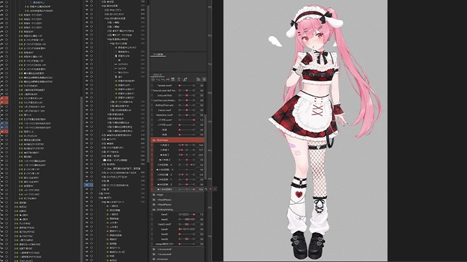Select the LowTwin and Ankko parameter name
Screen dimensions: 467x262
pyautogui.click(x=165, y=100)
